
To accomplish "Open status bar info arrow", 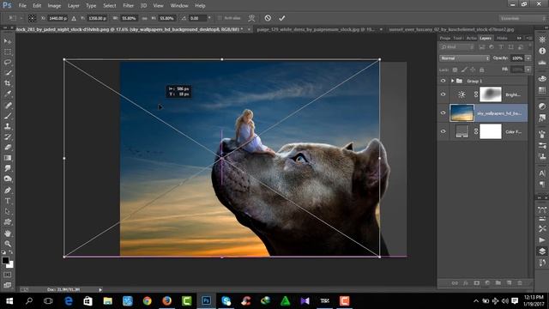I will click(x=100, y=290).
